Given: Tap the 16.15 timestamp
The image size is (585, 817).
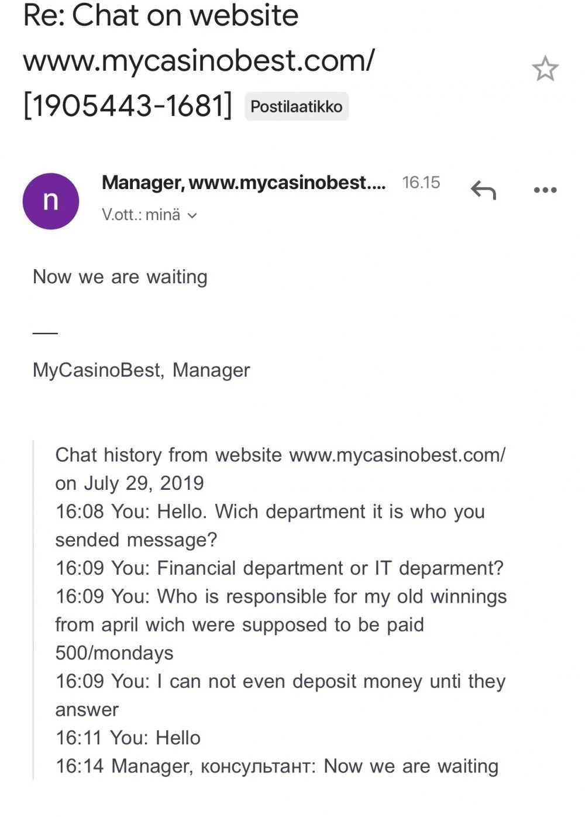Looking at the screenshot, I should (421, 183).
